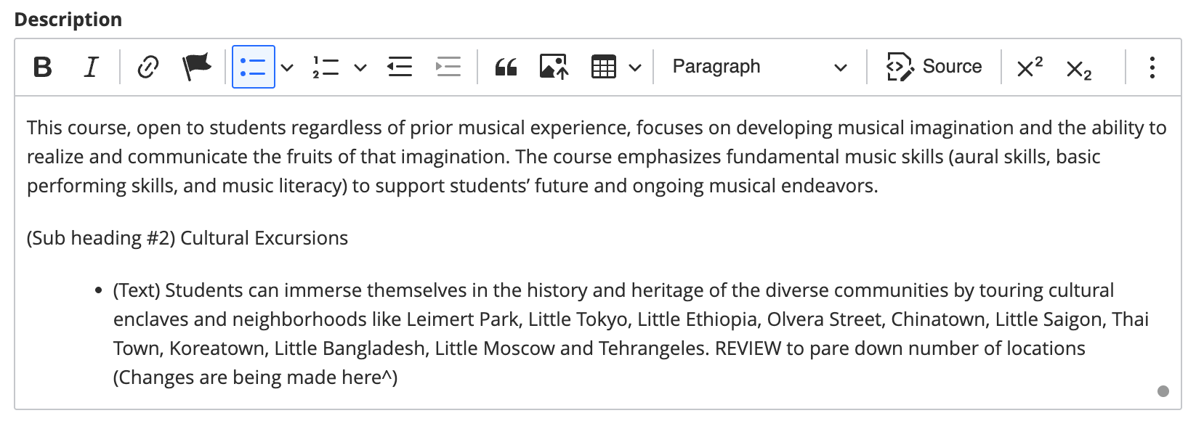The image size is (1196, 421).
Task: Expand numbered list style options
Action: 360,68
